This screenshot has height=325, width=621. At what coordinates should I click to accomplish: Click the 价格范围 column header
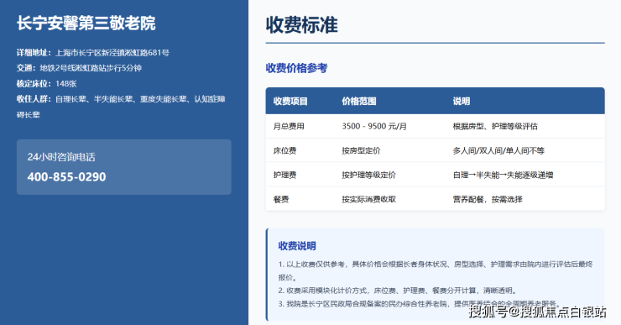(359, 101)
